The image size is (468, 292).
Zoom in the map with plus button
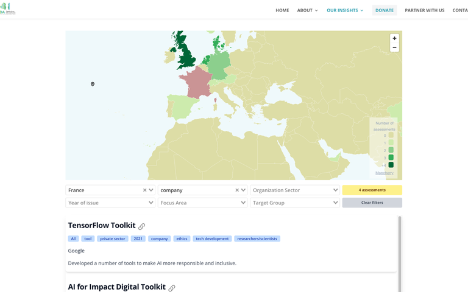click(x=394, y=38)
